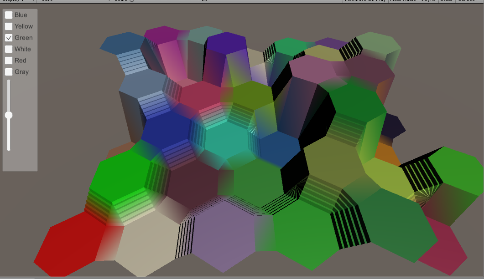Click the vertical elevation slider handle

point(9,115)
